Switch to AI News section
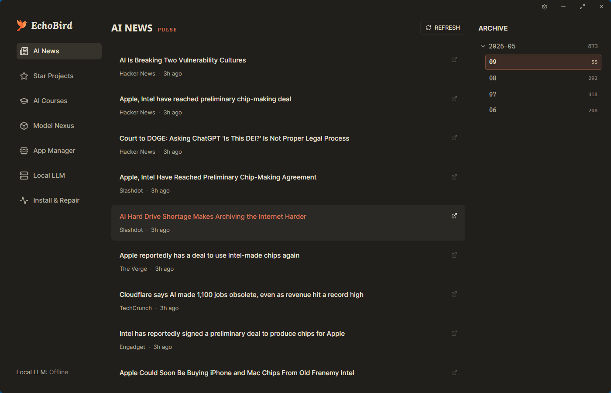The height and width of the screenshot is (393, 611). coord(59,51)
